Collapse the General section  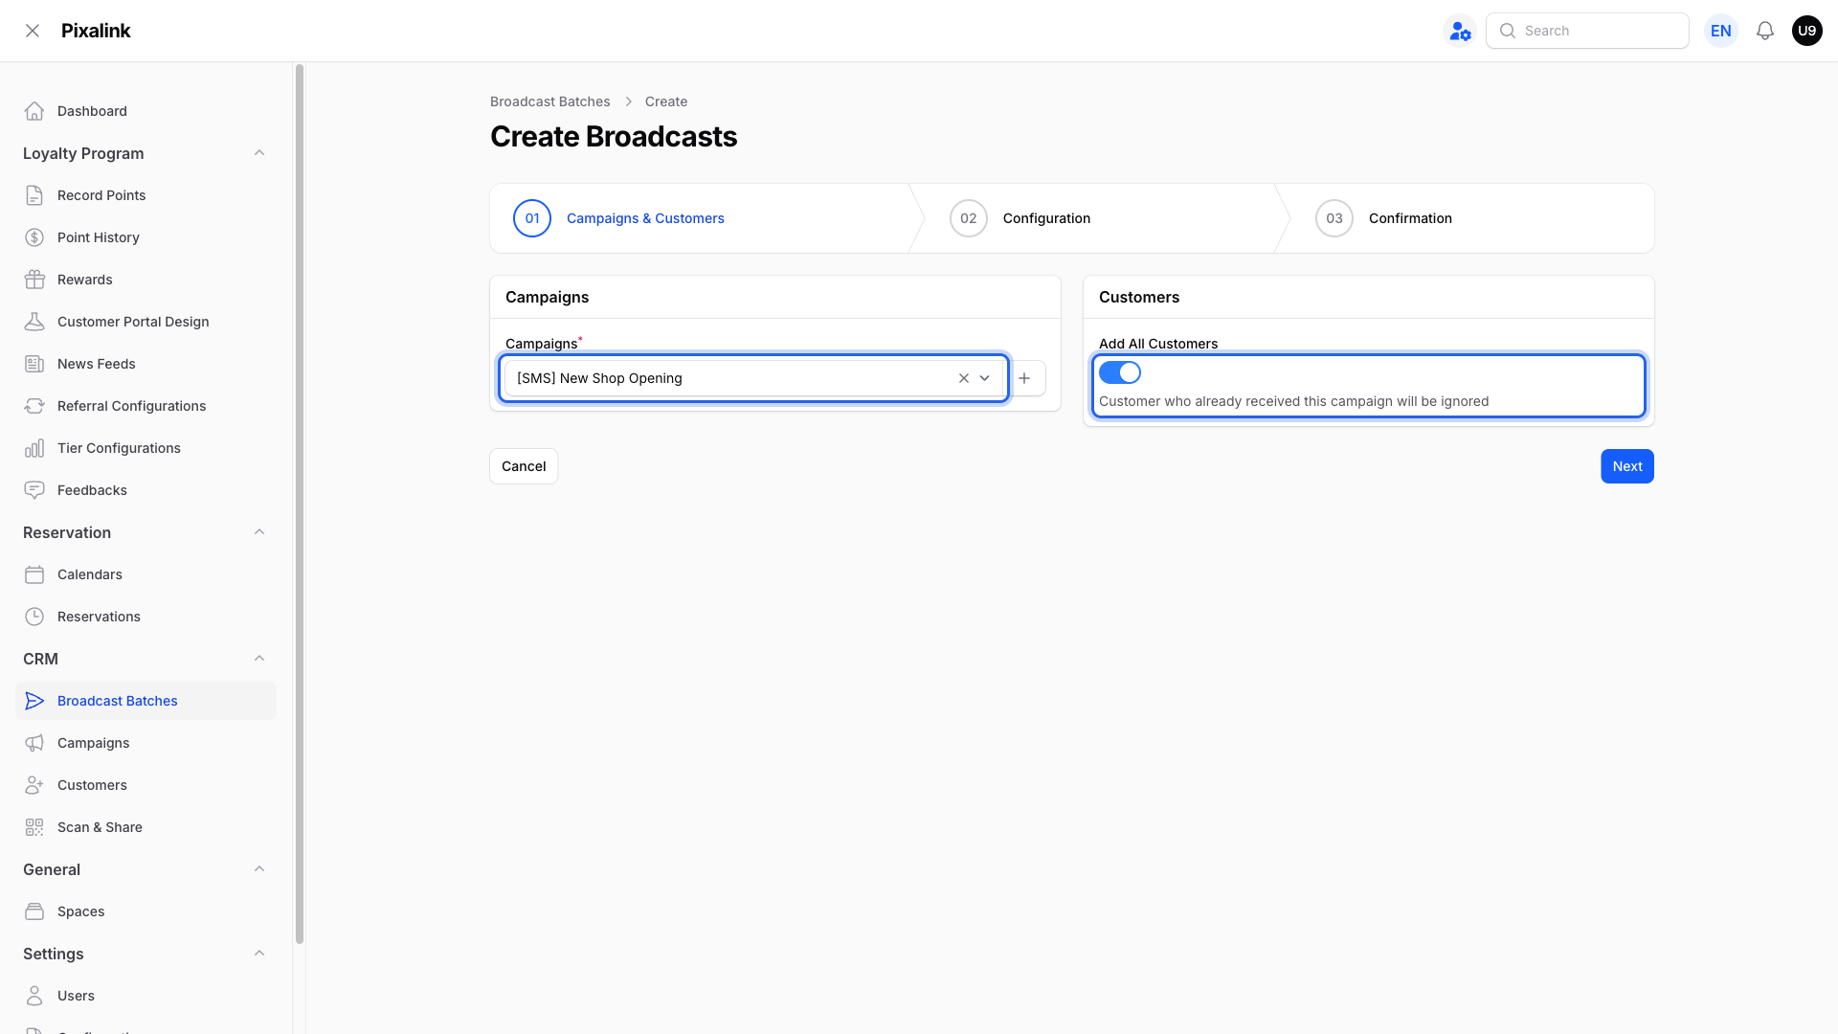(259, 869)
